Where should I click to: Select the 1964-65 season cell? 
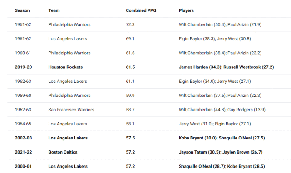click(x=23, y=124)
